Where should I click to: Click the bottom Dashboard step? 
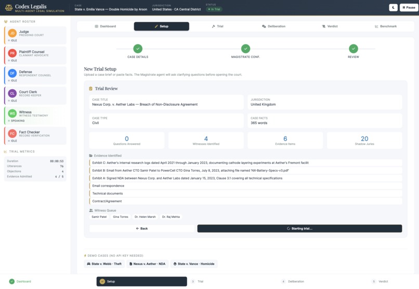(20, 282)
